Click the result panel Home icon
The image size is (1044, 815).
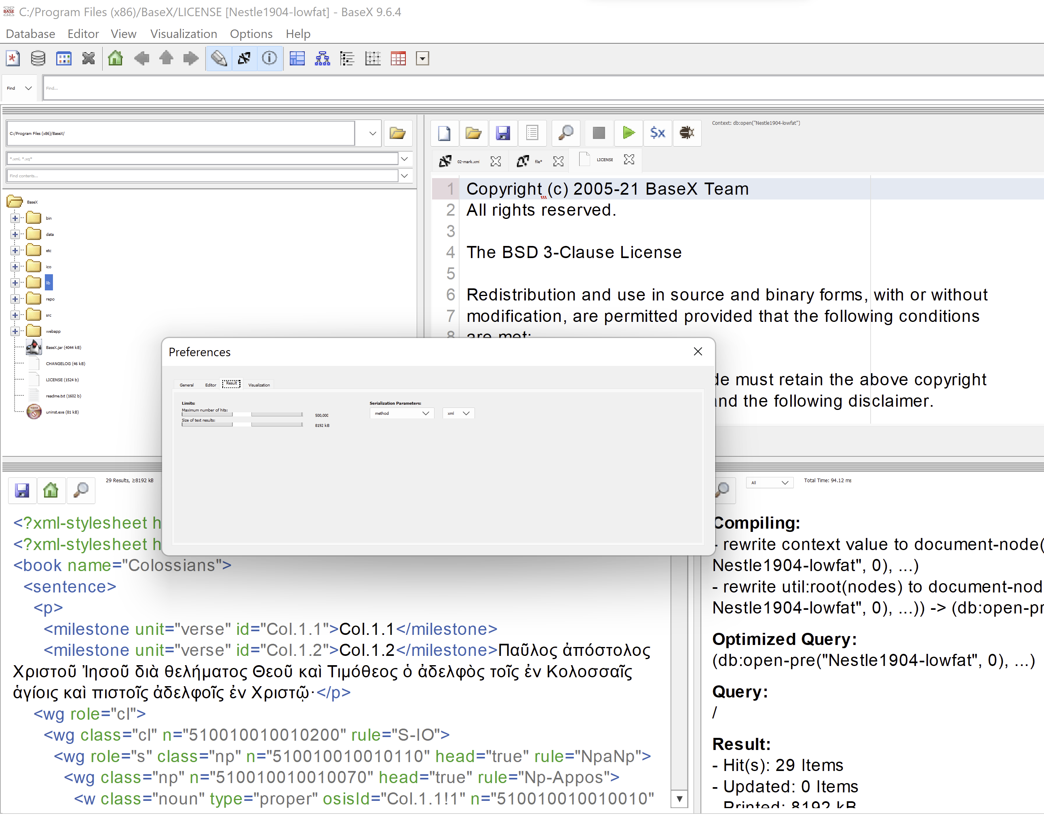click(x=51, y=491)
